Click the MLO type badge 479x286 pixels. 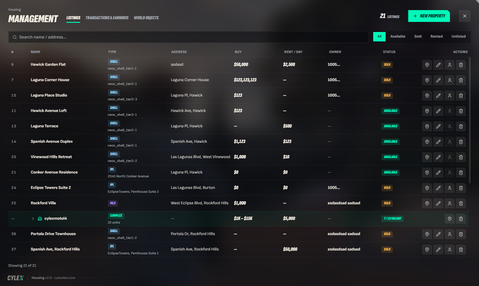pyautogui.click(x=113, y=203)
